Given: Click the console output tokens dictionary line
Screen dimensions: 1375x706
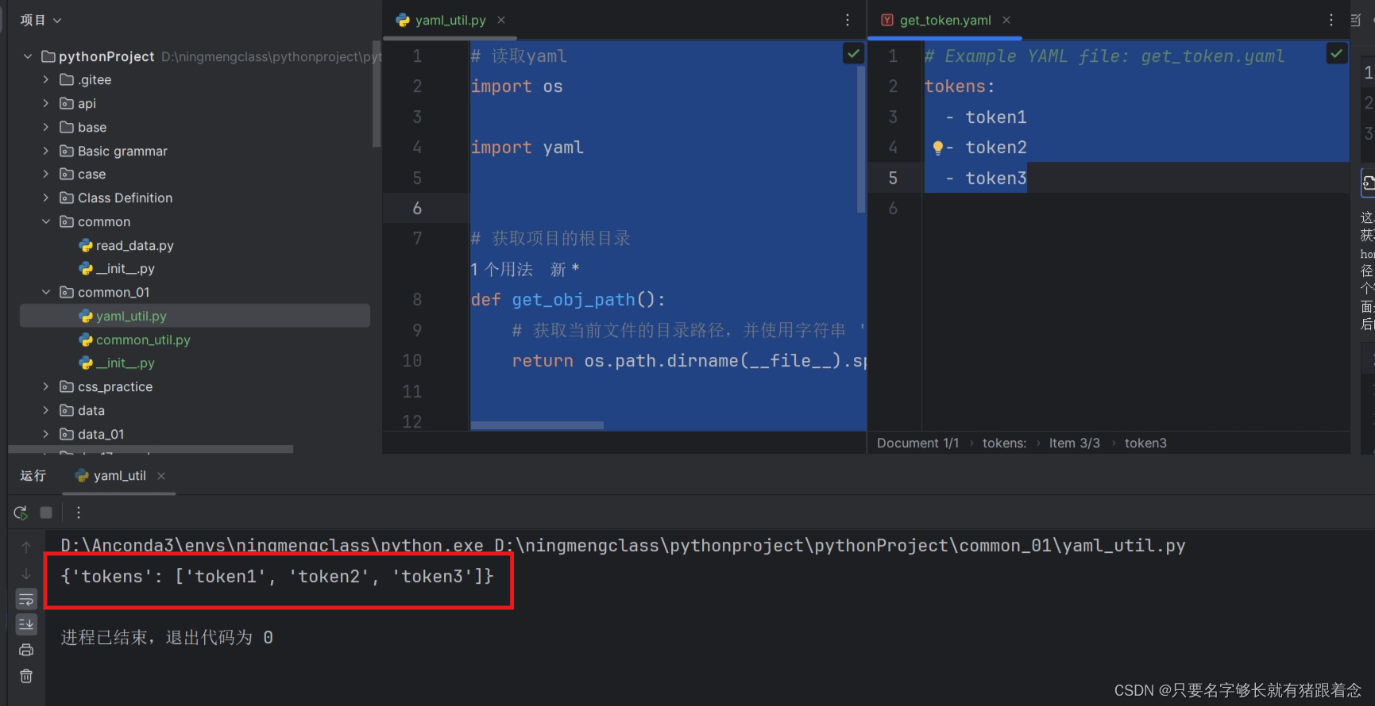Looking at the screenshot, I should (277, 577).
